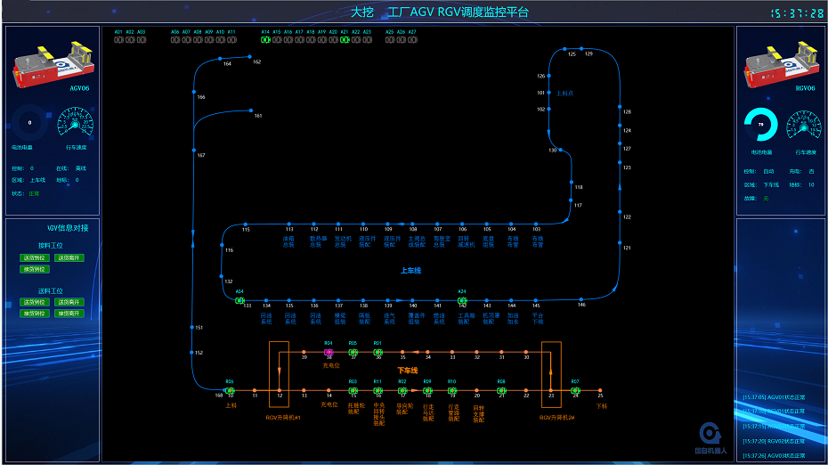828x465 pixels.
Task: Click the magenta R04 RGV at charging station
Action: pyautogui.click(x=329, y=353)
